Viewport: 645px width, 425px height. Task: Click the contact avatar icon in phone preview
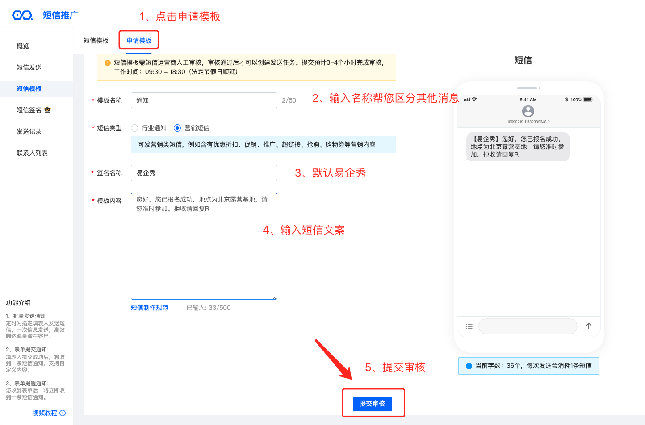[x=528, y=111]
